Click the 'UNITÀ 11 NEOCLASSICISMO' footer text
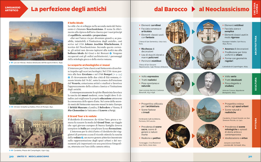 point(33,157)
